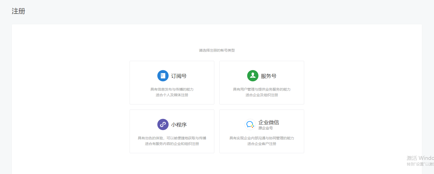
Task: Click the 注册 page heading
Action: (18, 11)
